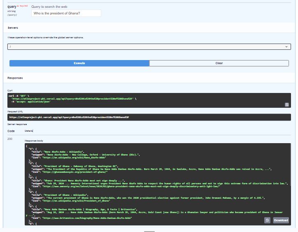This screenshot has width=298, height=232.
Task: Click the snippet about the 2020 presidential election
Action: pos(156,198)
